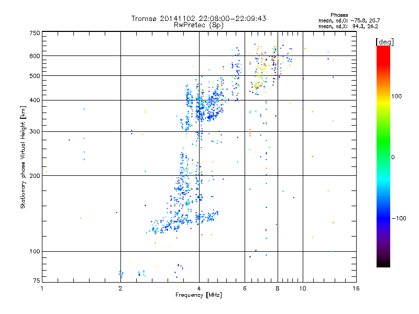Click the x-axis tick label '4'
Image resolution: width=419 pixels, height=314 pixels.
(199, 288)
